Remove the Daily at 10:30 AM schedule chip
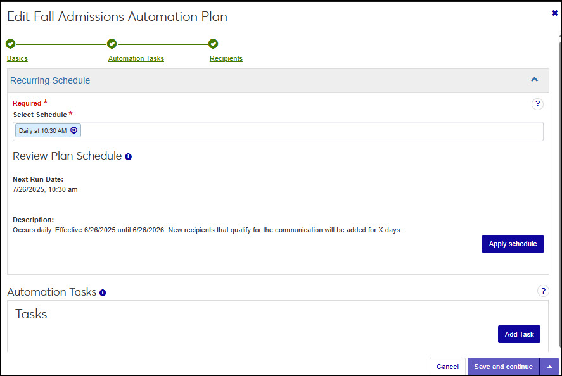This screenshot has width=562, height=376. coord(73,130)
